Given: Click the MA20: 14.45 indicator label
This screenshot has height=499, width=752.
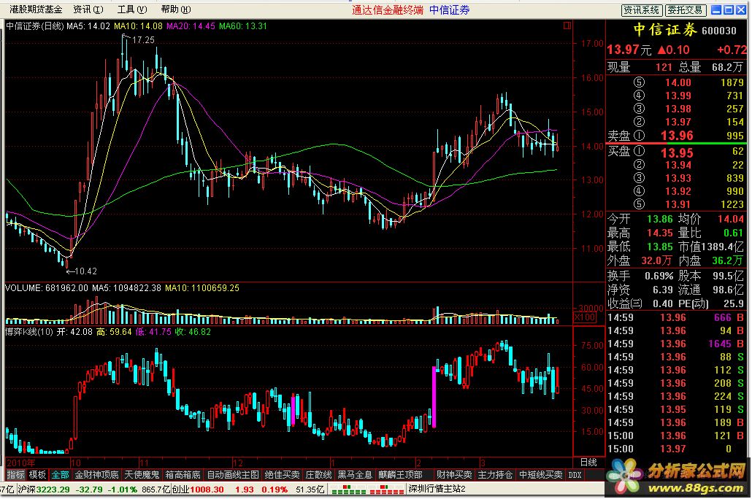Looking at the screenshot, I should (x=191, y=26).
